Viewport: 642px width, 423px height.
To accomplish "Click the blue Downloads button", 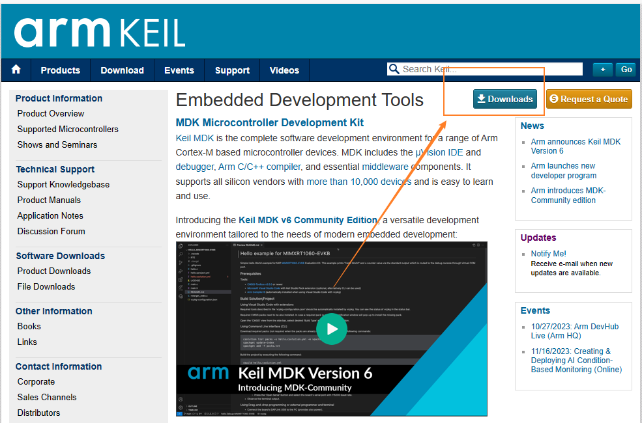I will pyautogui.click(x=505, y=99).
